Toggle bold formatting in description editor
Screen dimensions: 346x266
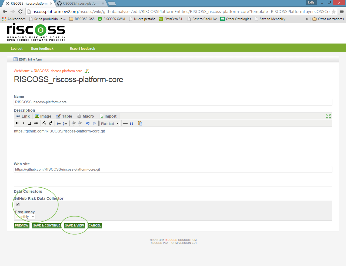click(x=17, y=123)
